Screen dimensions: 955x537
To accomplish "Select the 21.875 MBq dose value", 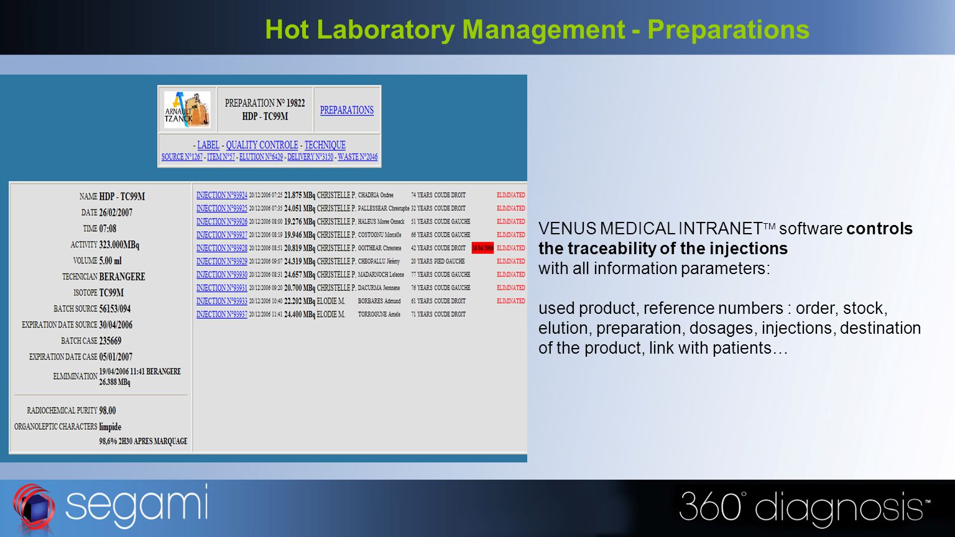I will point(300,195).
